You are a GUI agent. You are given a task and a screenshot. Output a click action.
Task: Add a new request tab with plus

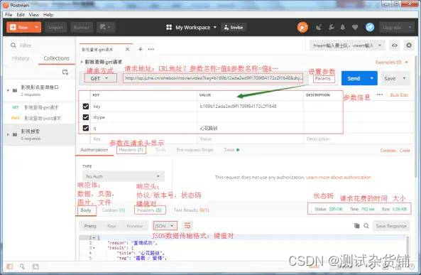140,49
